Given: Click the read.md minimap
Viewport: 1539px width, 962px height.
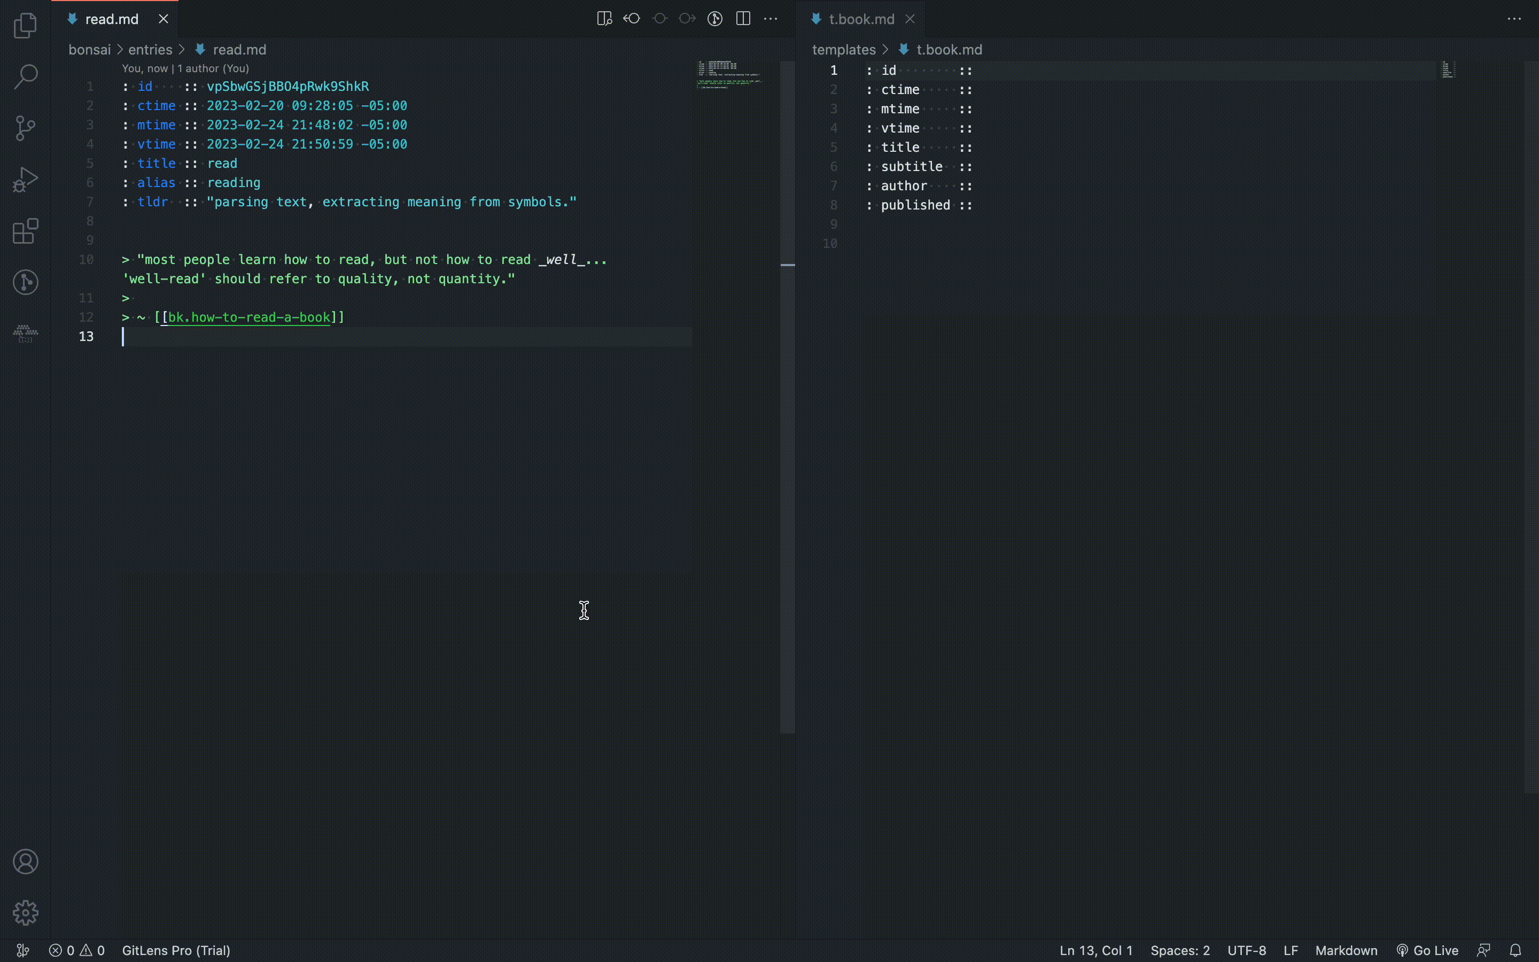Looking at the screenshot, I should [729, 75].
